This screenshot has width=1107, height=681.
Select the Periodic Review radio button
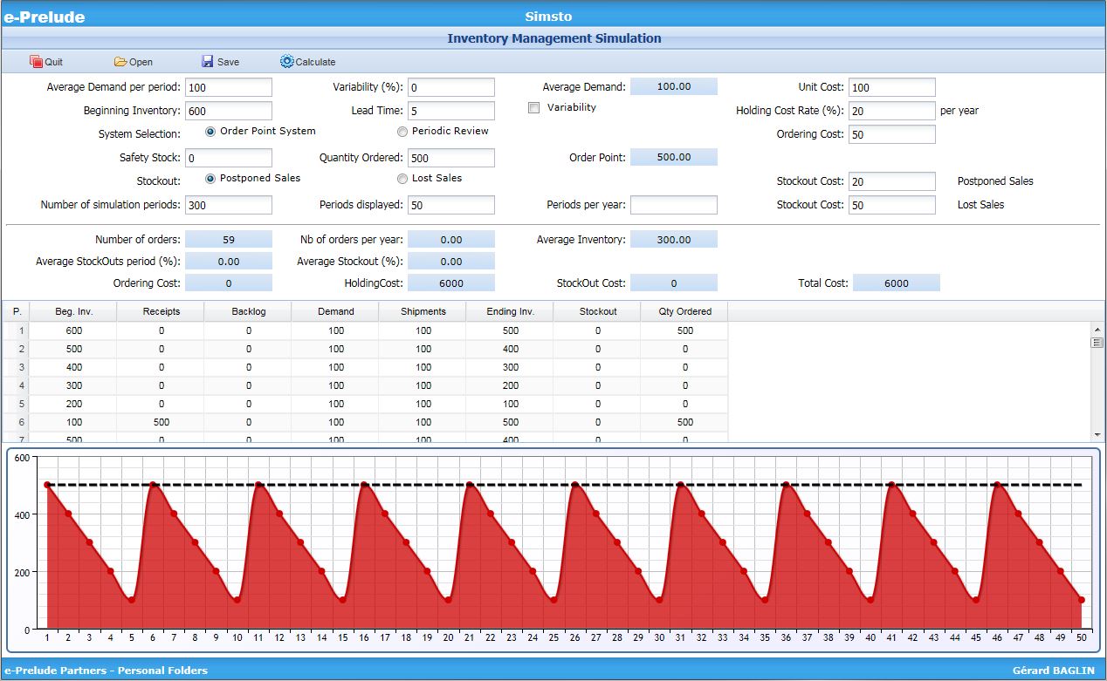(x=402, y=132)
